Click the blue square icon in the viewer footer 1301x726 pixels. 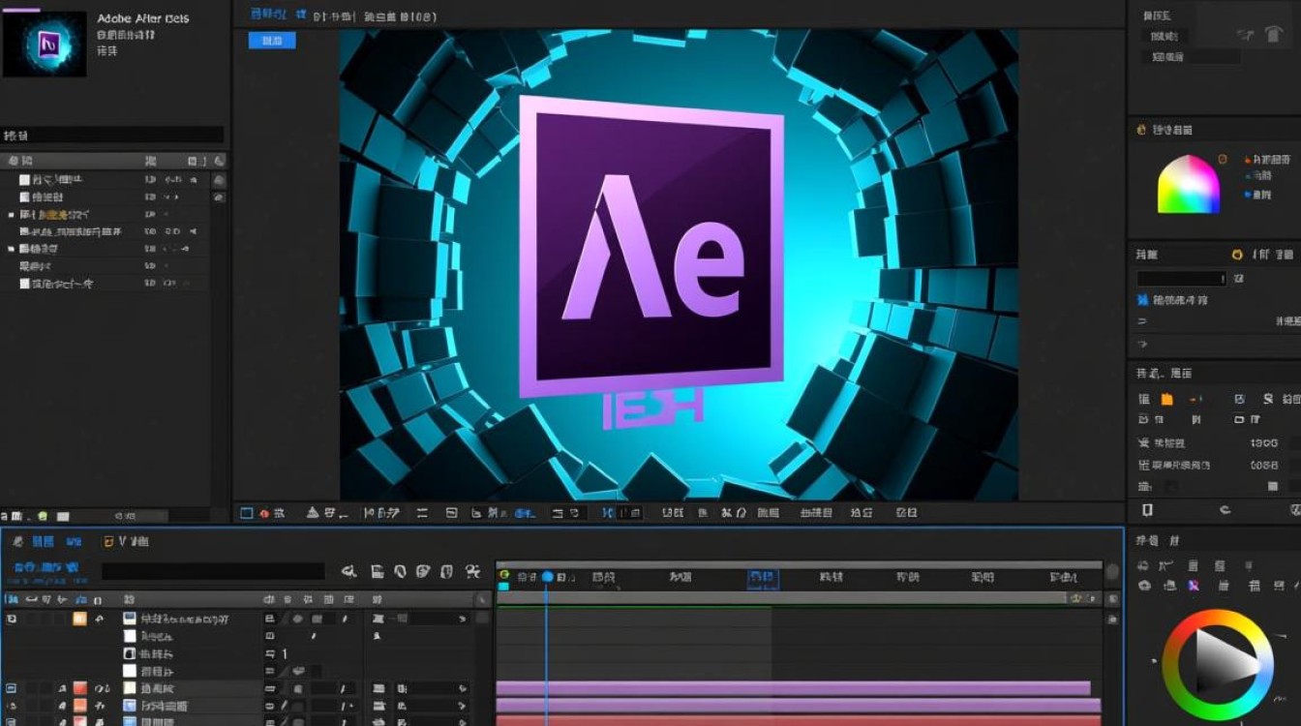(246, 513)
